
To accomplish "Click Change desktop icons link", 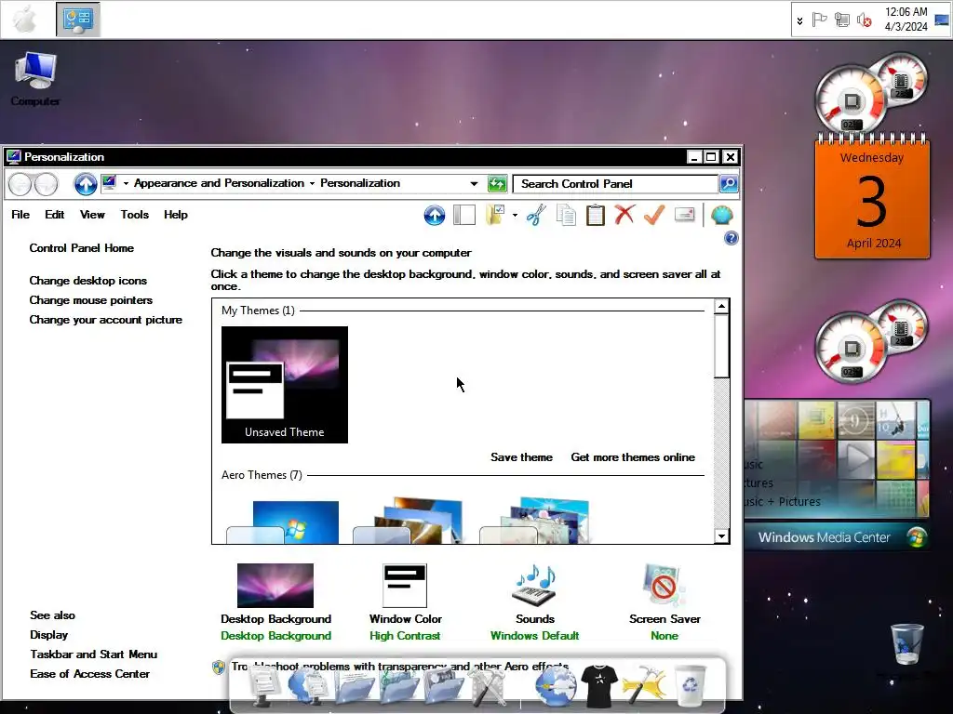I will (x=88, y=281).
